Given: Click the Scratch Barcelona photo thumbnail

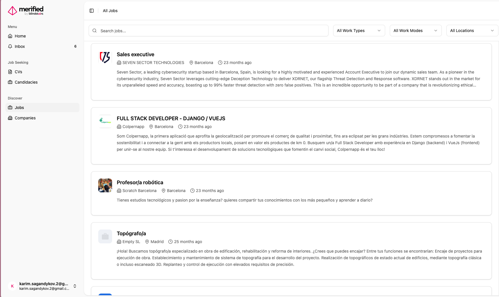Looking at the screenshot, I should [105, 185].
